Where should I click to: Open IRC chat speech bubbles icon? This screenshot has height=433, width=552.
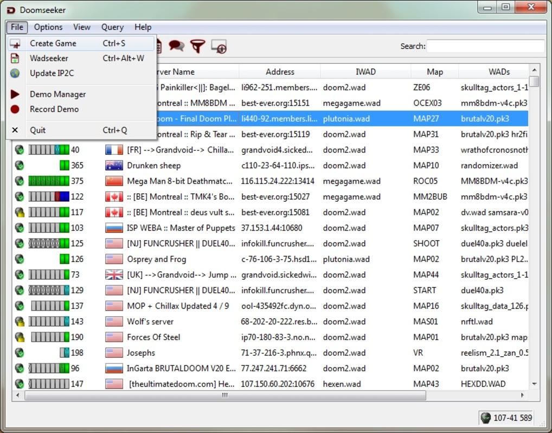click(176, 45)
